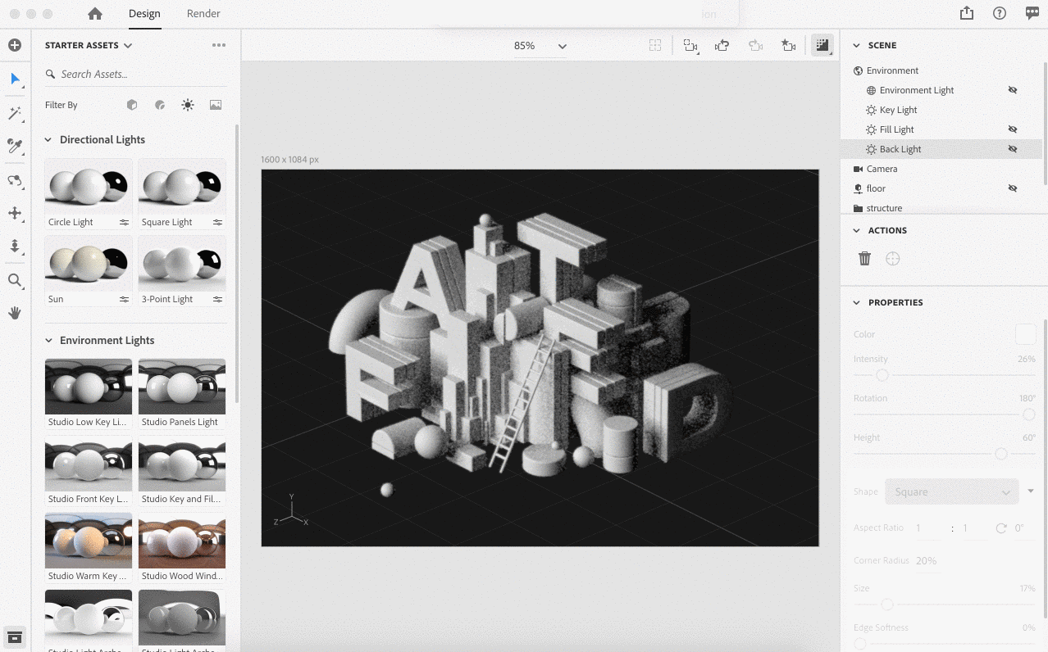Screen dimensions: 1048x652
Task: Open Circle Light settings sliders icon
Action: [125, 222]
